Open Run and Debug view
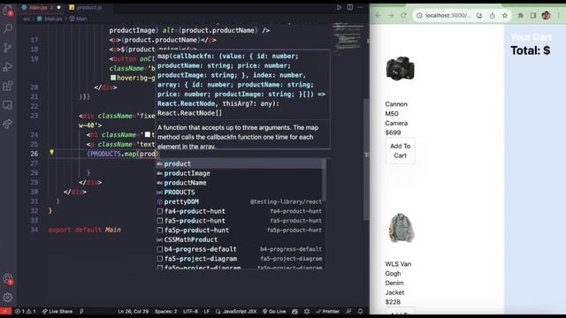The height and width of the screenshot is (318, 566). coord(8,67)
